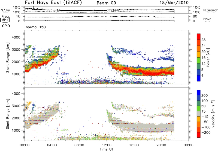The image size is (218, 151).
Task: Click the "normal 150" CPID entry
Action: (36, 27)
